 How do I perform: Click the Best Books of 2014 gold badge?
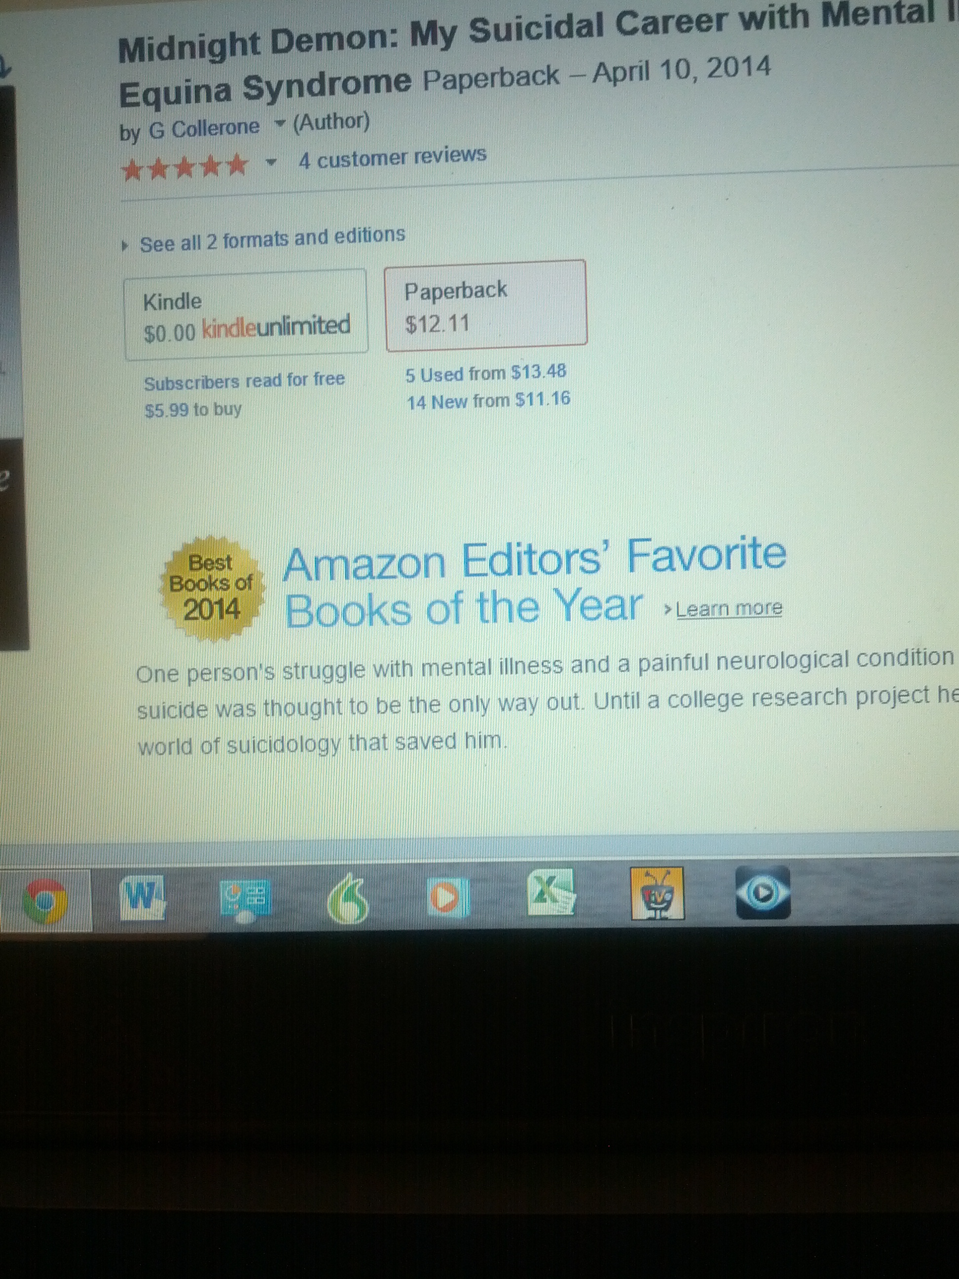click(212, 587)
